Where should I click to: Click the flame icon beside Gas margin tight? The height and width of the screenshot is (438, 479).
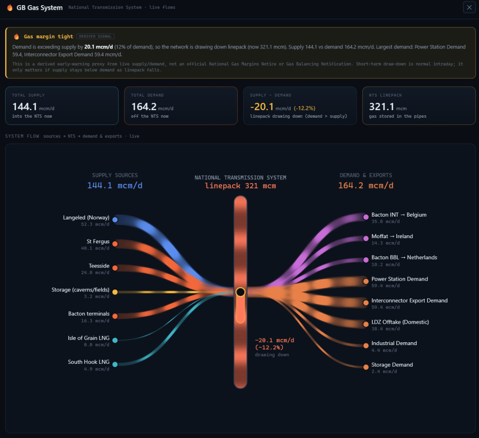point(16,36)
